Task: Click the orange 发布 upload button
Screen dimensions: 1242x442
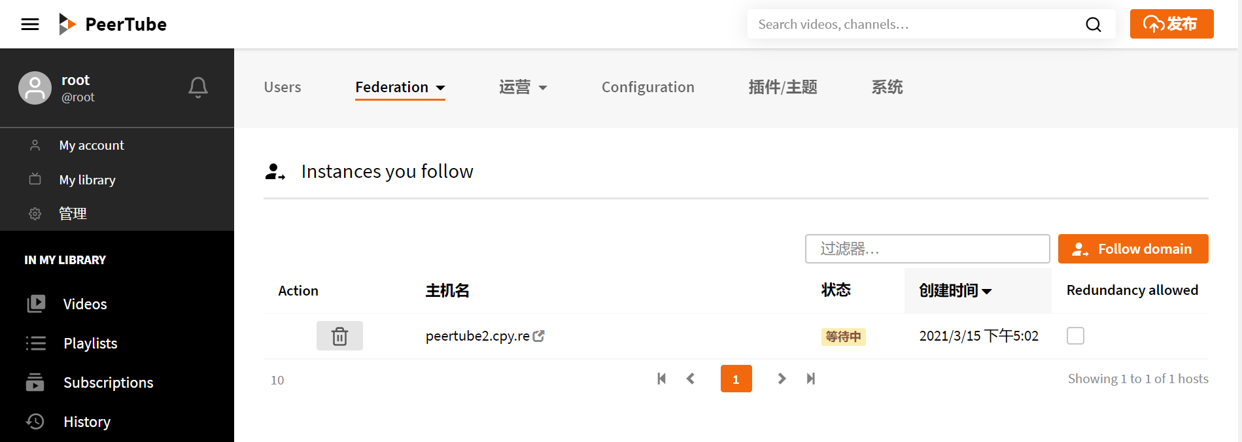Action: pyautogui.click(x=1171, y=24)
